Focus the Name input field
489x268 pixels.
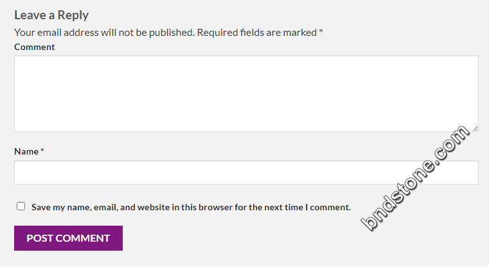point(246,172)
